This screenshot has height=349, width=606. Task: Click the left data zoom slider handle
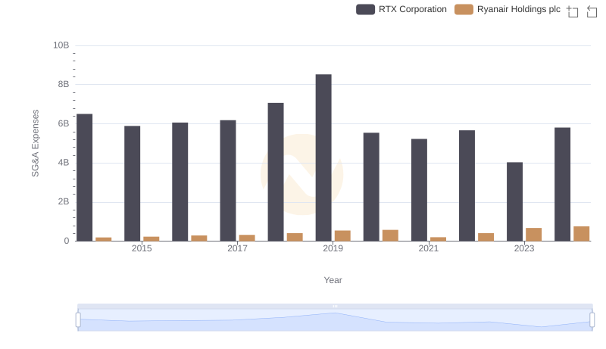click(x=78, y=319)
